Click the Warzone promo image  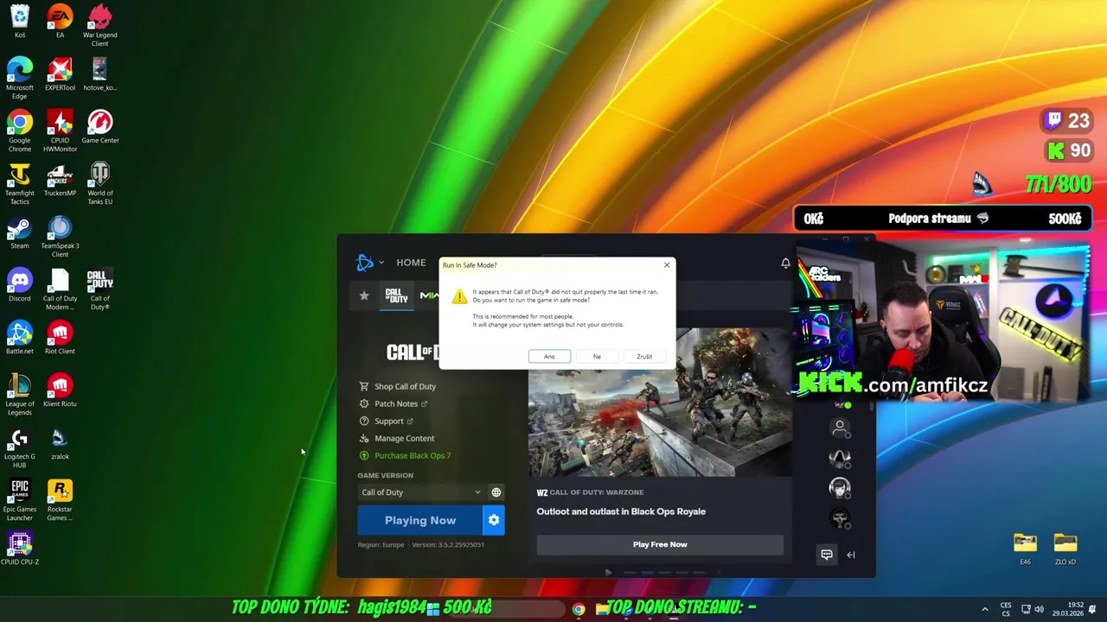660,402
